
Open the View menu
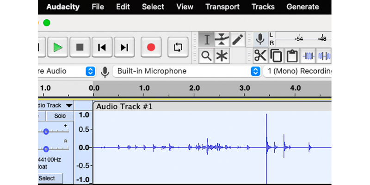[185, 7]
